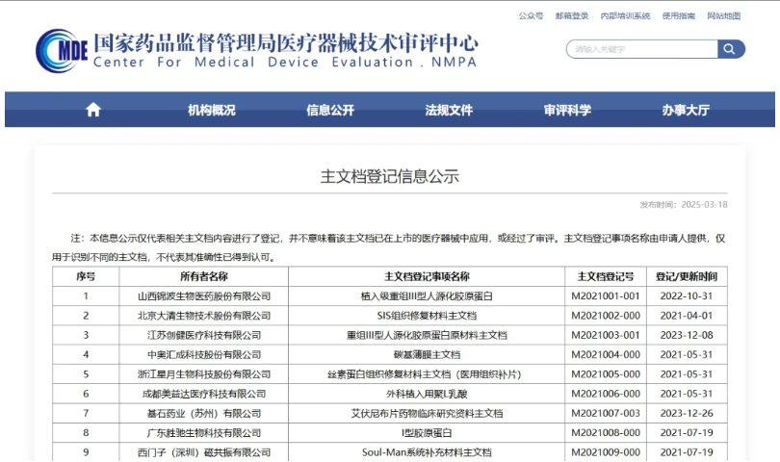Click the 登记/更新时间 column header
Viewport: 780px width, 462px height.
click(686, 276)
